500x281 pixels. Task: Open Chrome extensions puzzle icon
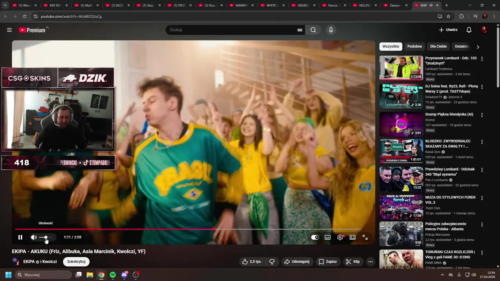coord(461,16)
